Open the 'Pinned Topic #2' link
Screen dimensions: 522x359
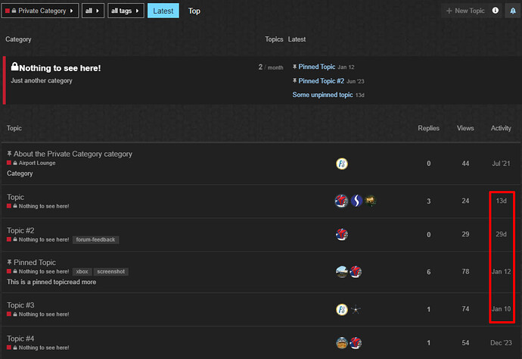321,81
